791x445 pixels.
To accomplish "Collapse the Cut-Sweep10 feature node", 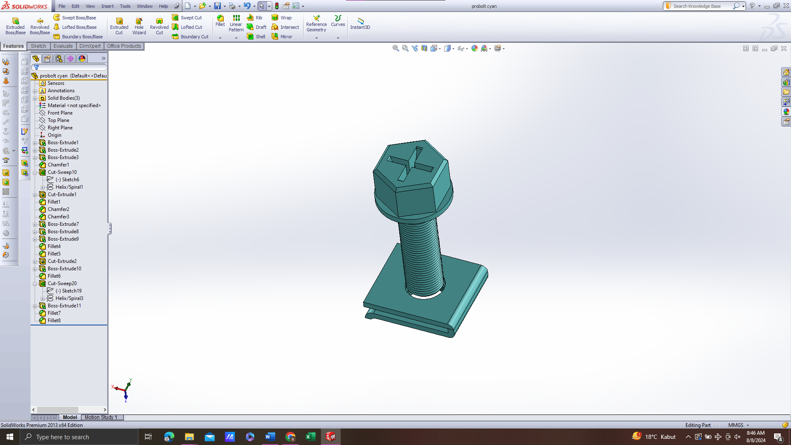I will tap(35, 173).
